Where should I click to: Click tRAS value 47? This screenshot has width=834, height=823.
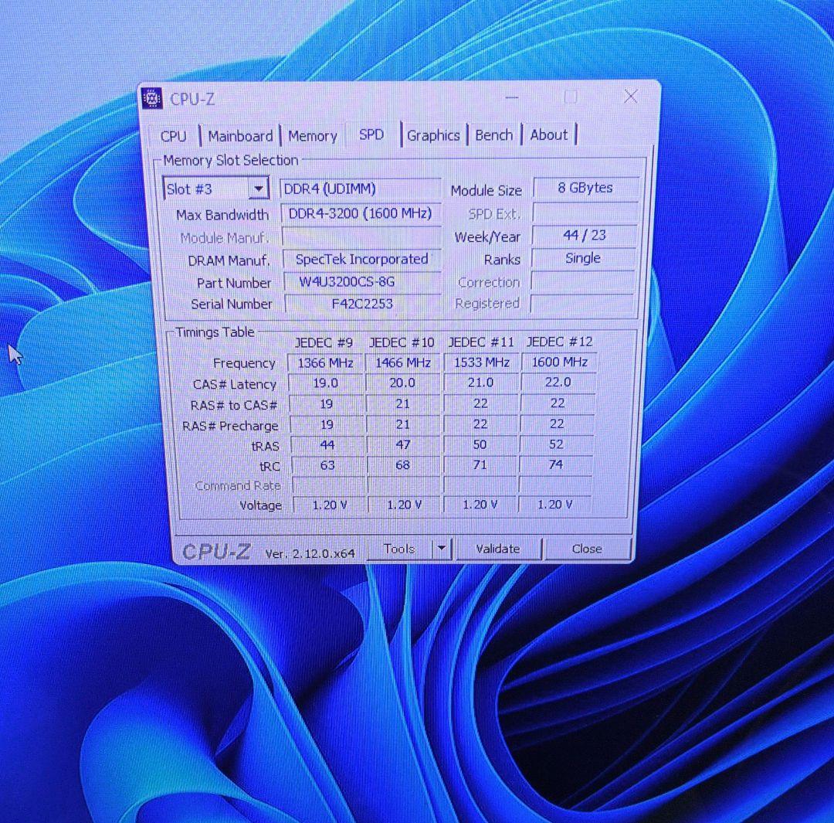tap(402, 445)
